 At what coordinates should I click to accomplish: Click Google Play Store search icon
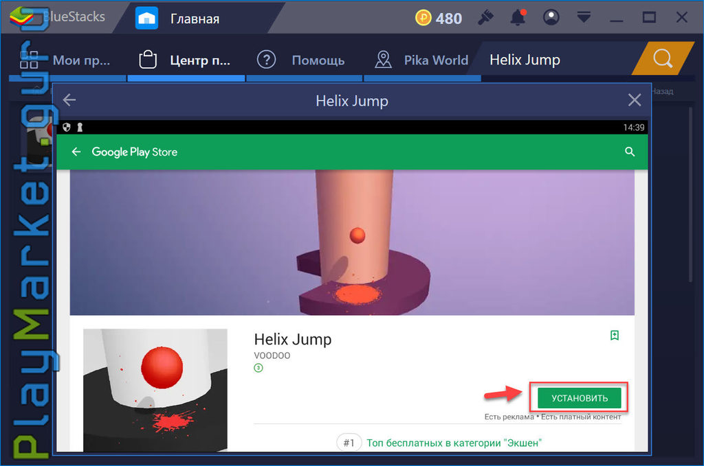tap(630, 152)
